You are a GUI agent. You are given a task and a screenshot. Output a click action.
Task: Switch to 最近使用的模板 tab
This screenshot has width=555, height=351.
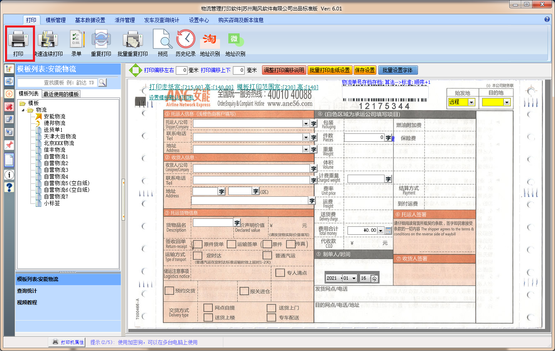61,94
